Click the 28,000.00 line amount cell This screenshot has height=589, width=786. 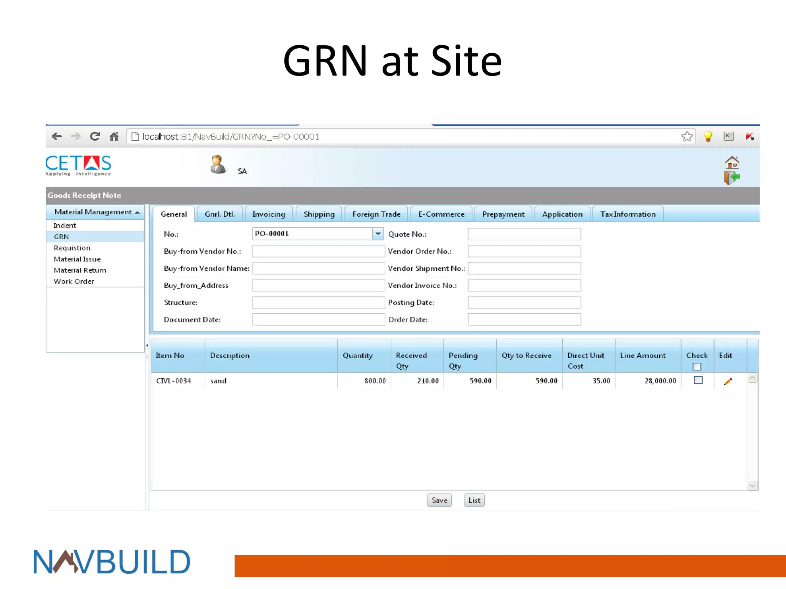648,381
